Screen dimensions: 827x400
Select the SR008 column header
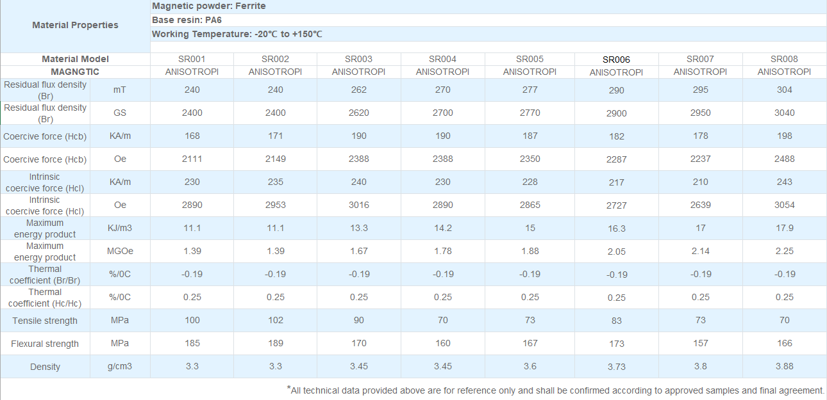pyautogui.click(x=784, y=59)
